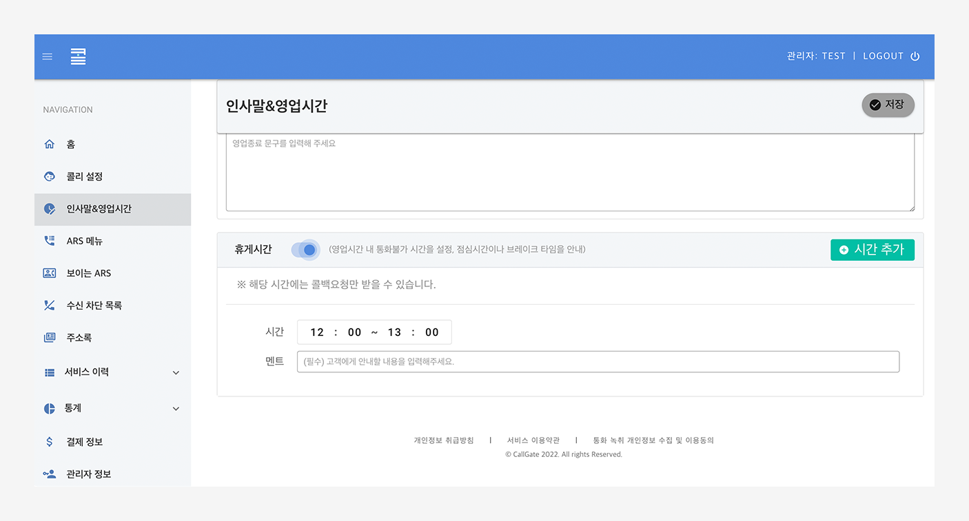Viewport: 969px width, 521px height.
Task: Click the LOGOUT link
Action: point(883,56)
